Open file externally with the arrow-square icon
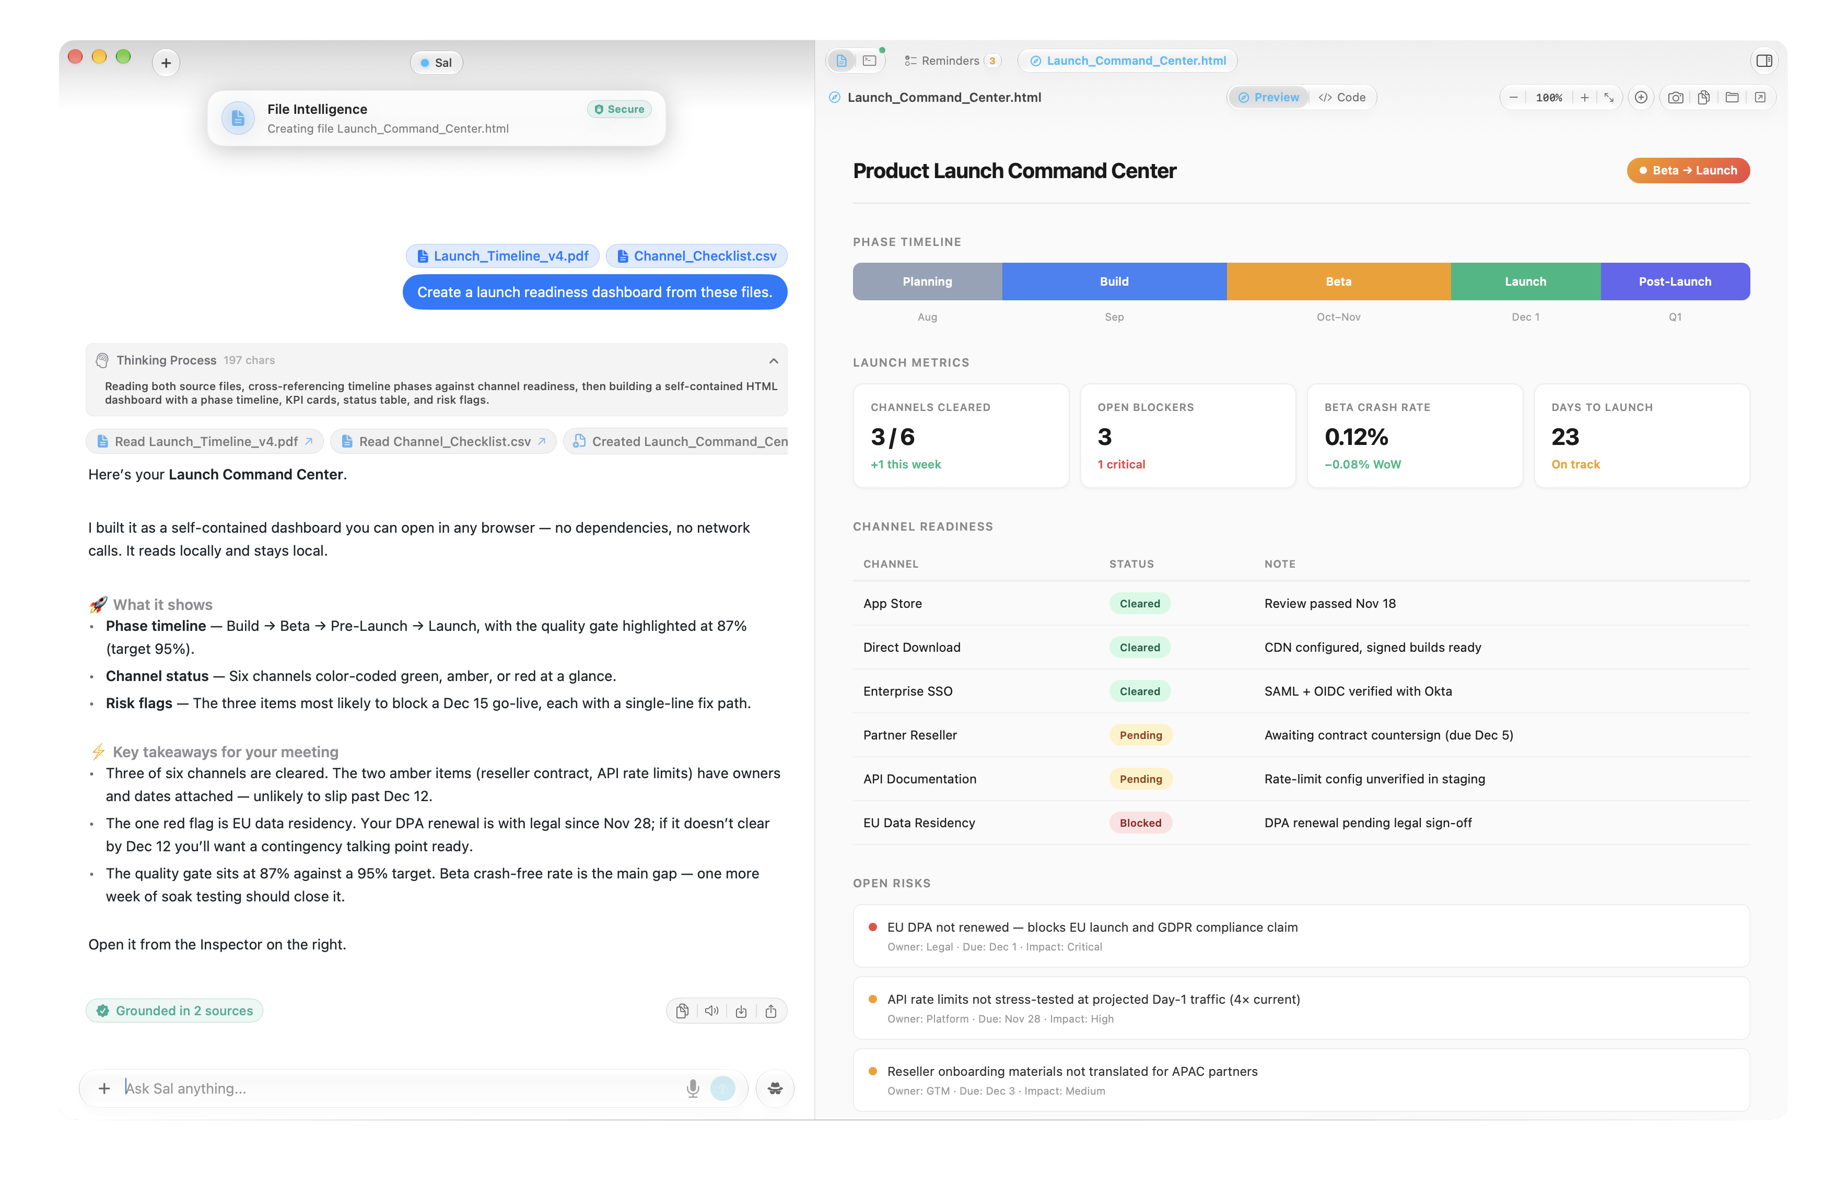Viewport: 1847px width, 1197px height. coord(1760,98)
